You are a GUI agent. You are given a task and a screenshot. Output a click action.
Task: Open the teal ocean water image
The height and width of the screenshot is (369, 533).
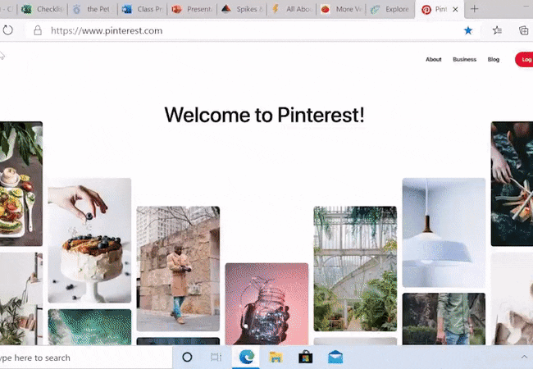[x=89, y=327]
